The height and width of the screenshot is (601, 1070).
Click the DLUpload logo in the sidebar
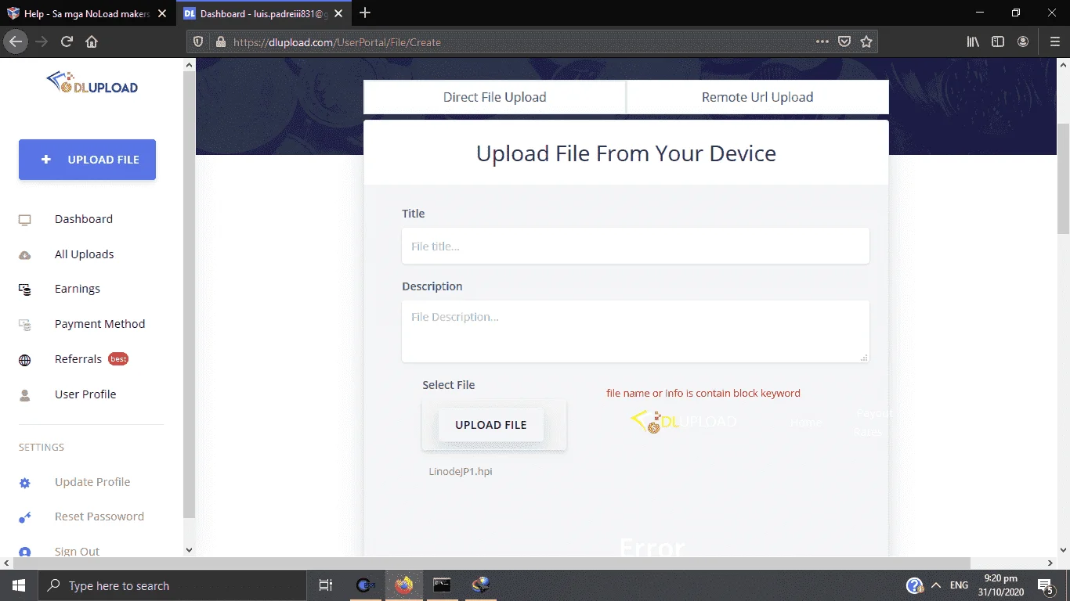(x=92, y=84)
